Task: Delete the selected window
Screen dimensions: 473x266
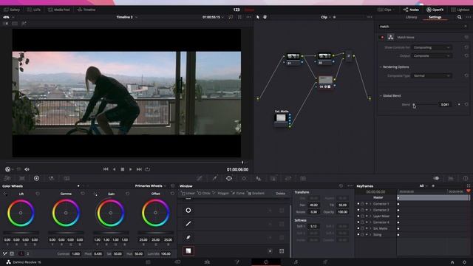Action: (x=280, y=193)
